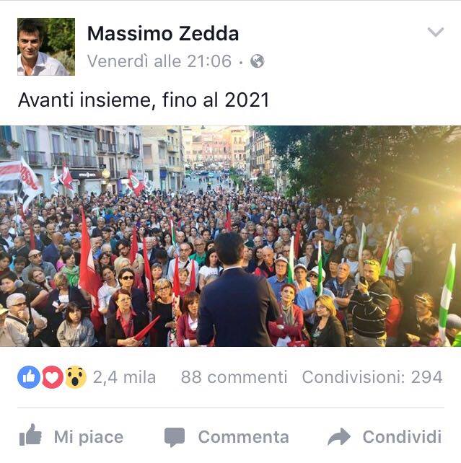Viewport: 461px width, 463px height.
Task: Open Massimo Zedda's profile picture
Action: point(46,47)
